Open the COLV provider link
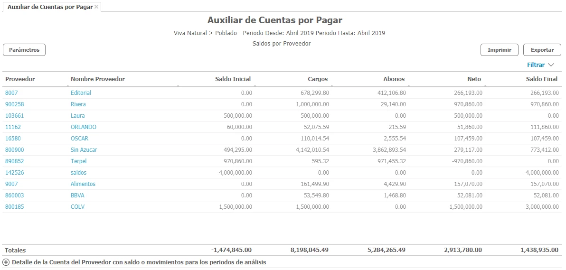566x270 pixels. 77,207
